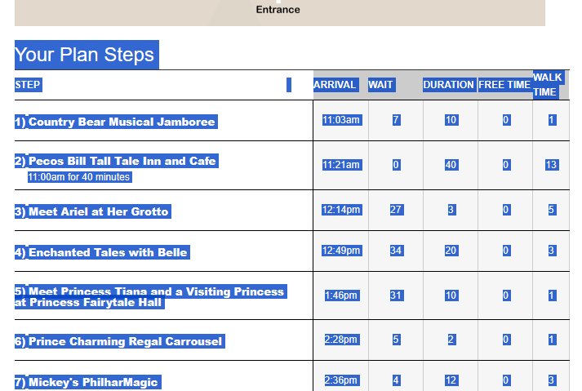Screen dimensions: 582x391
Task: Click the Your Plan Steps heading
Action: click(84, 55)
